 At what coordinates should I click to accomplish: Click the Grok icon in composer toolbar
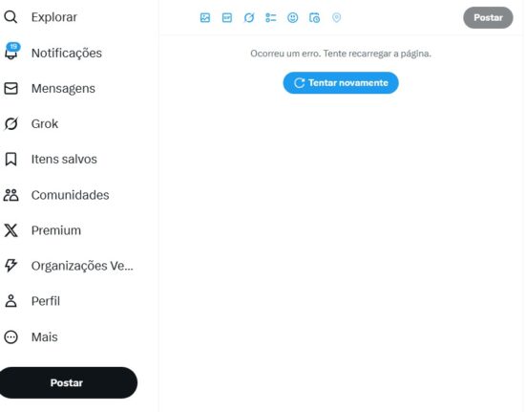(249, 17)
